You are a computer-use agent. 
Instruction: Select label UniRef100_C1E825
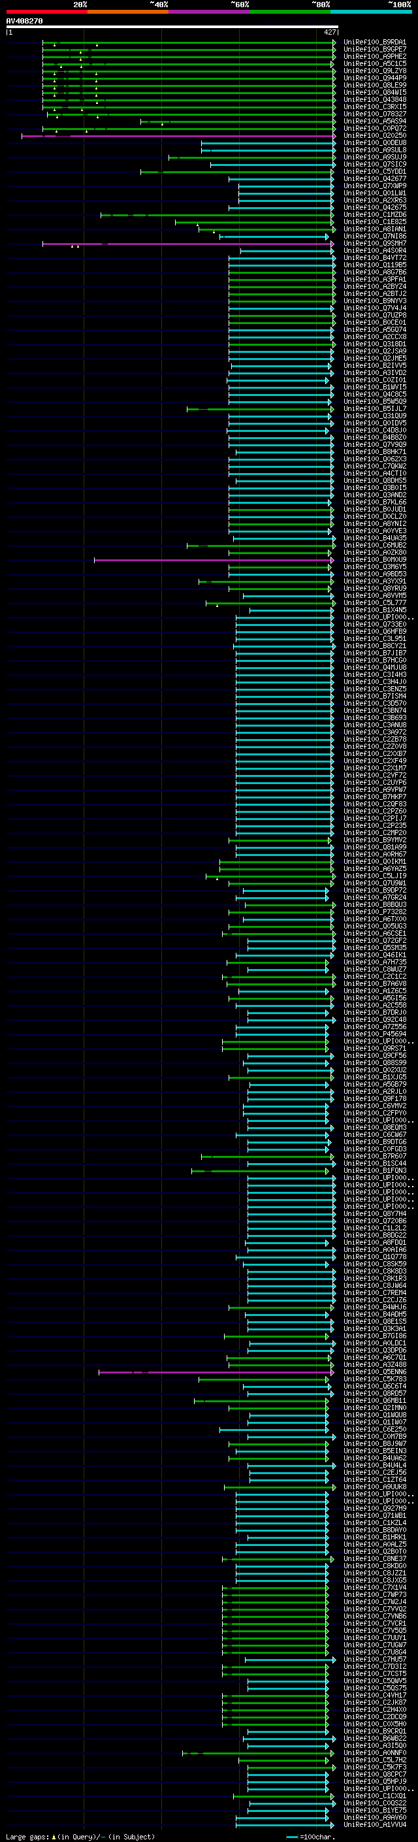pos(374,222)
